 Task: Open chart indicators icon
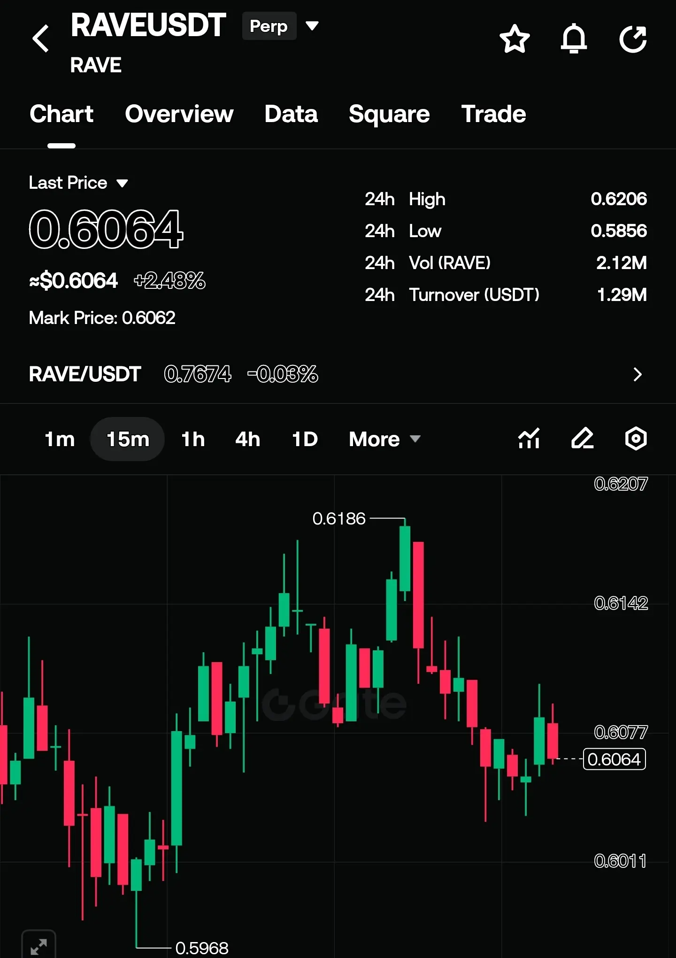point(529,439)
